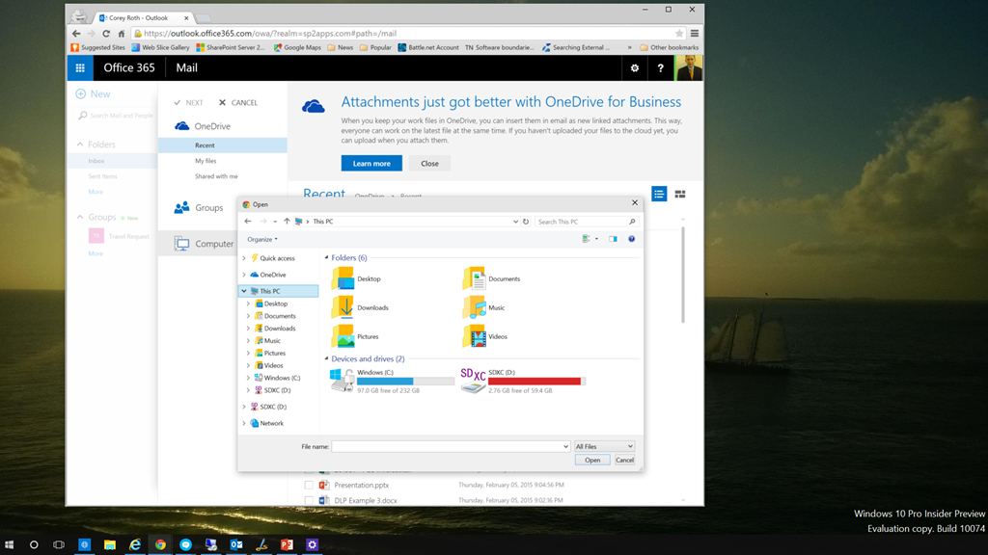Viewport: 988px width, 555px height.
Task: Open the Videos folder icon
Action: [x=485, y=336]
